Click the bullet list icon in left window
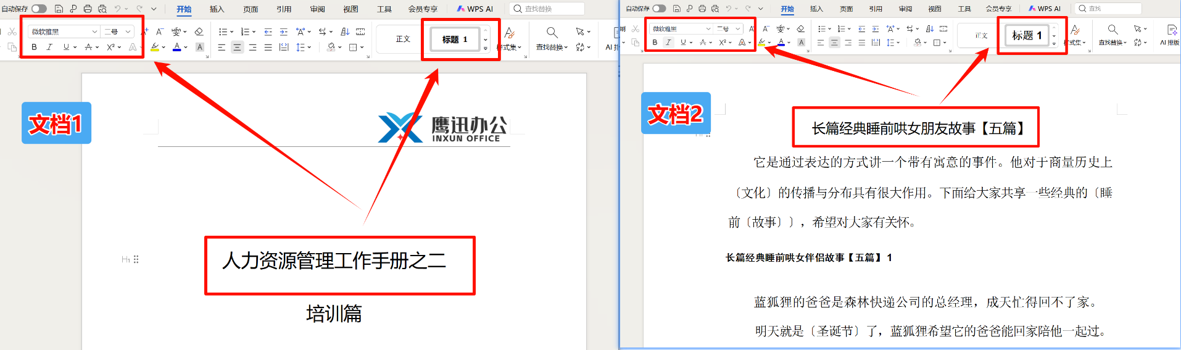The width and height of the screenshot is (1181, 350). 223,31
